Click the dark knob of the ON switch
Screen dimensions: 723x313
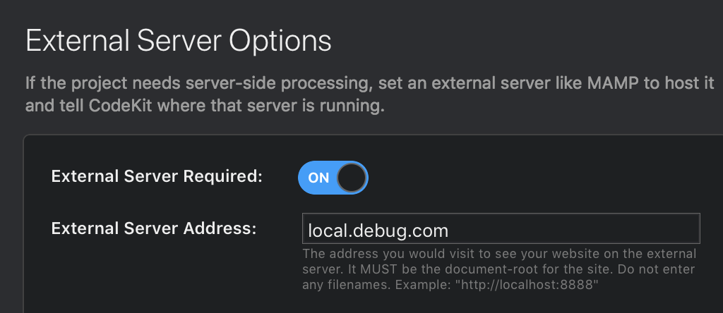[x=351, y=178]
